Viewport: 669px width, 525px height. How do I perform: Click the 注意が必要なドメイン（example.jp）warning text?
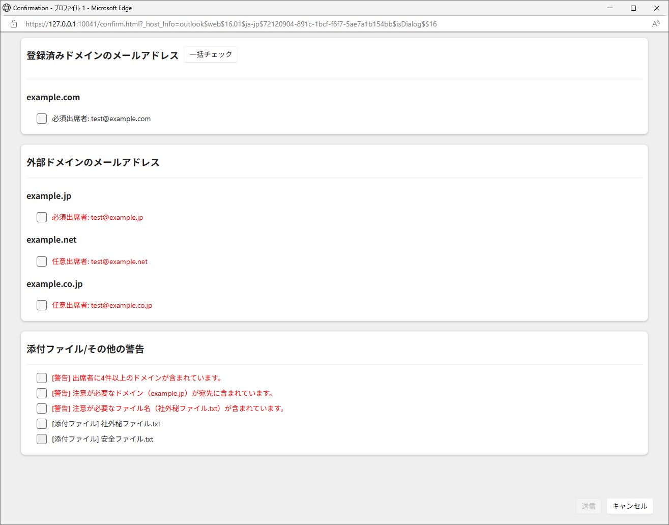tap(163, 393)
